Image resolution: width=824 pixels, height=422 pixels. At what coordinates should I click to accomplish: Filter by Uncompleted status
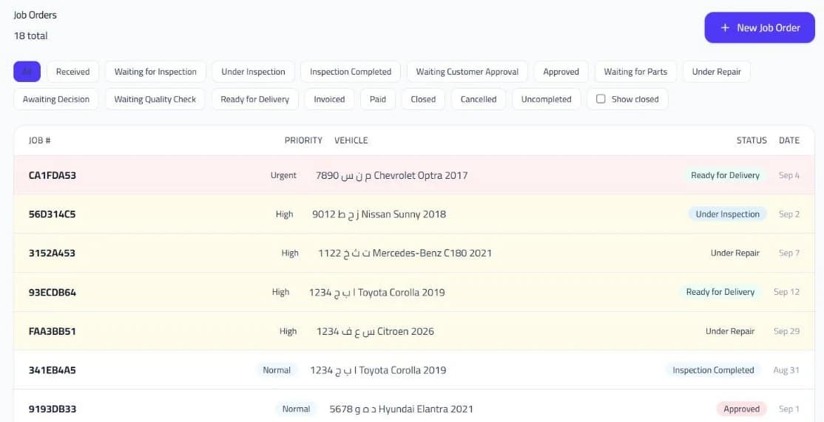click(x=546, y=99)
